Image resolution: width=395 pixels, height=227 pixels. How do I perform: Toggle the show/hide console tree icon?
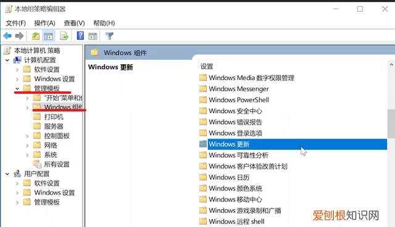[48, 36]
